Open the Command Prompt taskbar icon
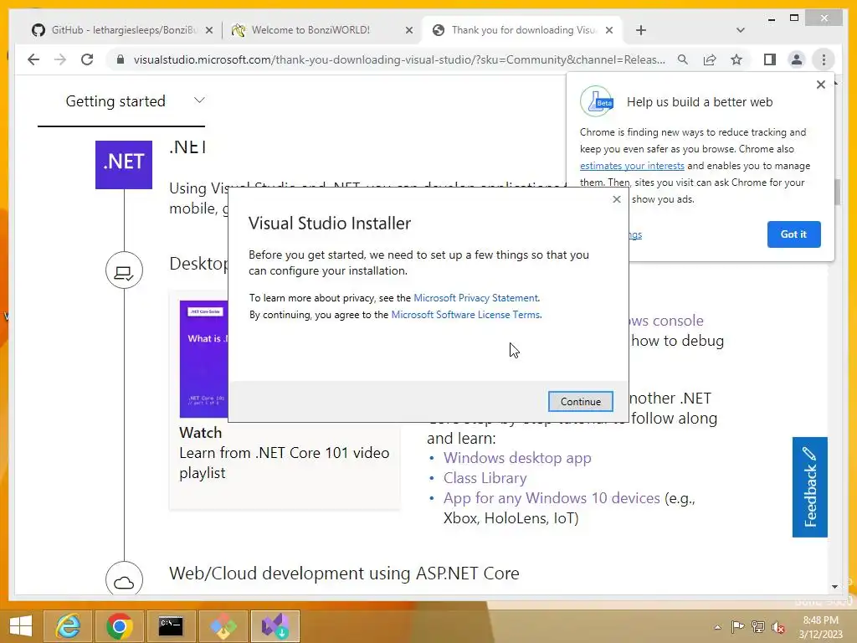 coord(171,625)
